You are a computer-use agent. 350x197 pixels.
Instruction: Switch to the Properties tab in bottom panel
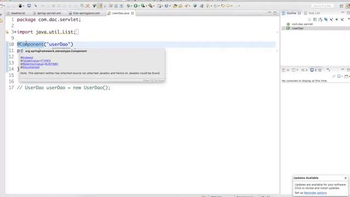coord(295,70)
